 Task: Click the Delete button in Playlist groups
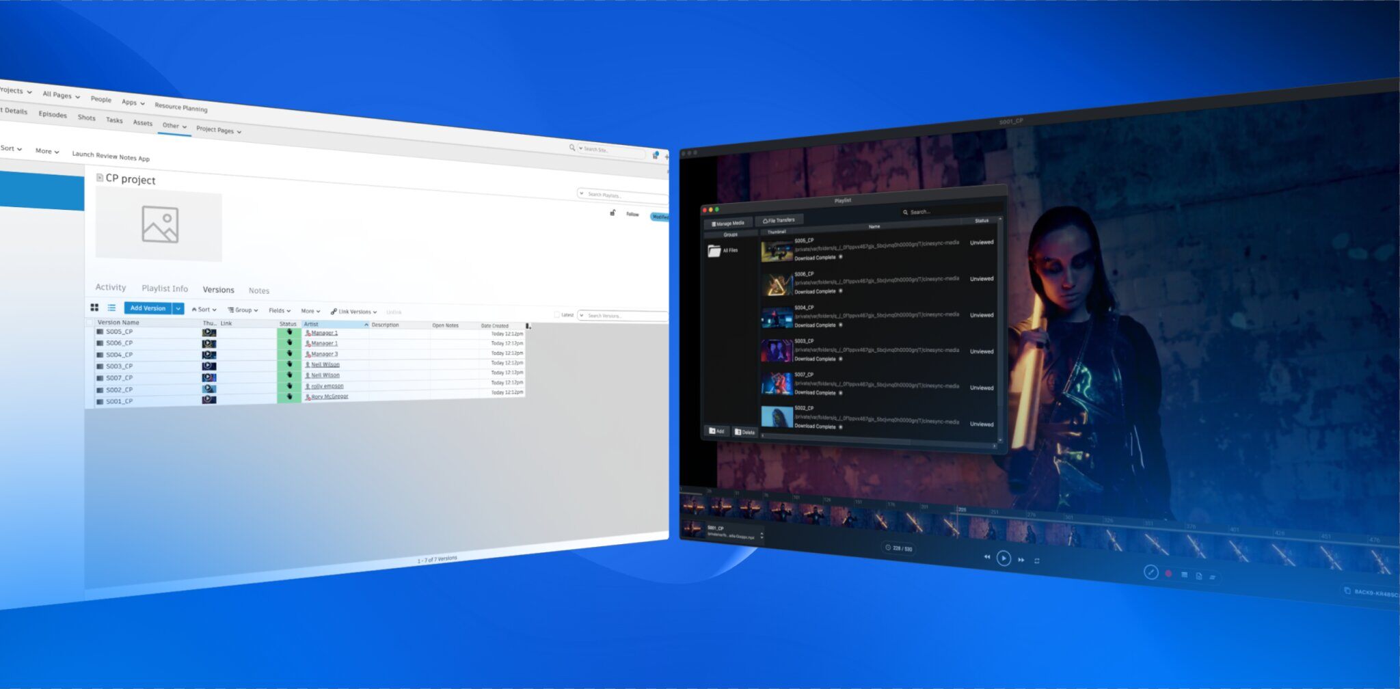744,432
